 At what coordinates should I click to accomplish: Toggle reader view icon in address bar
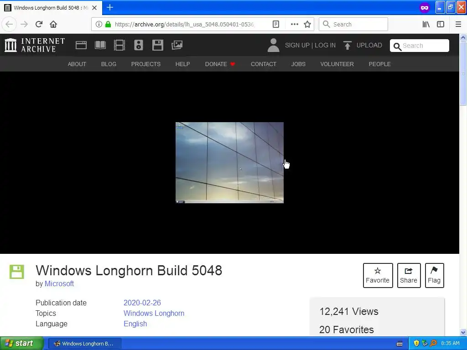pyautogui.click(x=276, y=24)
